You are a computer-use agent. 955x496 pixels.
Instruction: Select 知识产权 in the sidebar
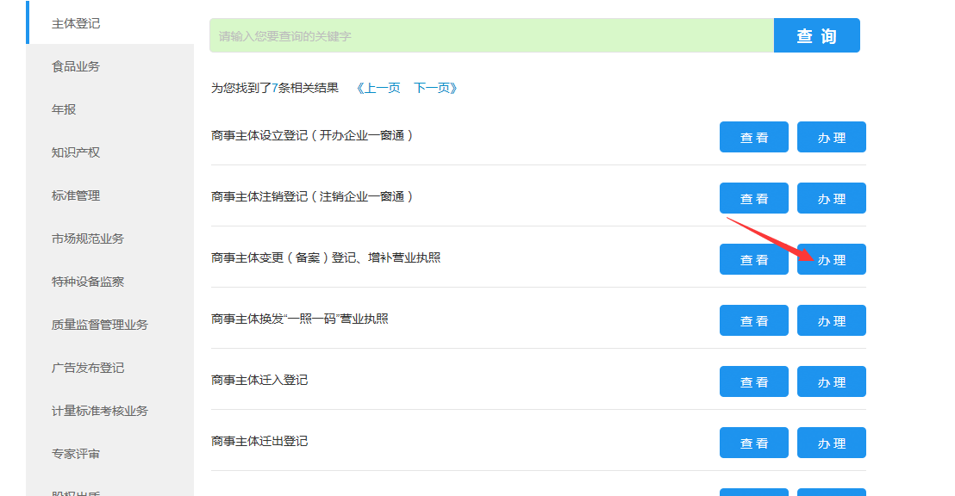point(76,152)
